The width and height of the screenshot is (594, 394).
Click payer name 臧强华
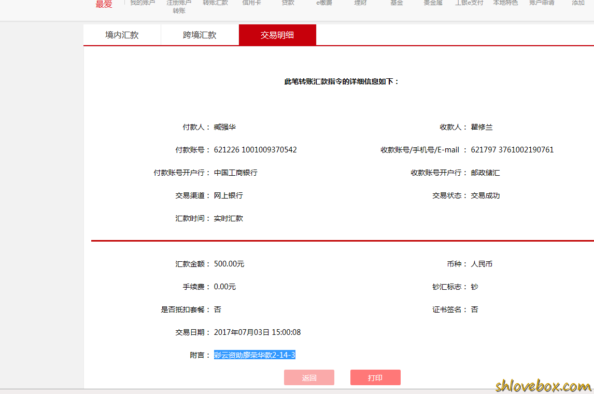pos(224,128)
